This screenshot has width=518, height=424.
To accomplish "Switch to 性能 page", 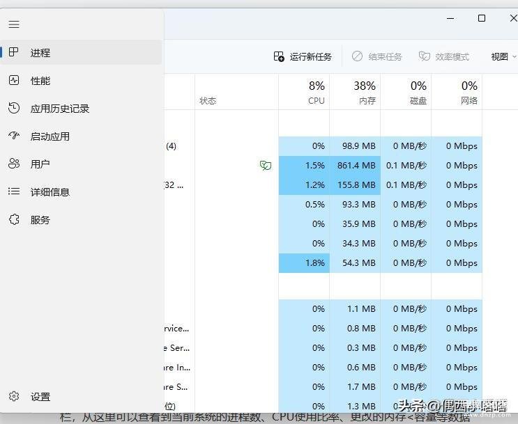I will pyautogui.click(x=40, y=81).
